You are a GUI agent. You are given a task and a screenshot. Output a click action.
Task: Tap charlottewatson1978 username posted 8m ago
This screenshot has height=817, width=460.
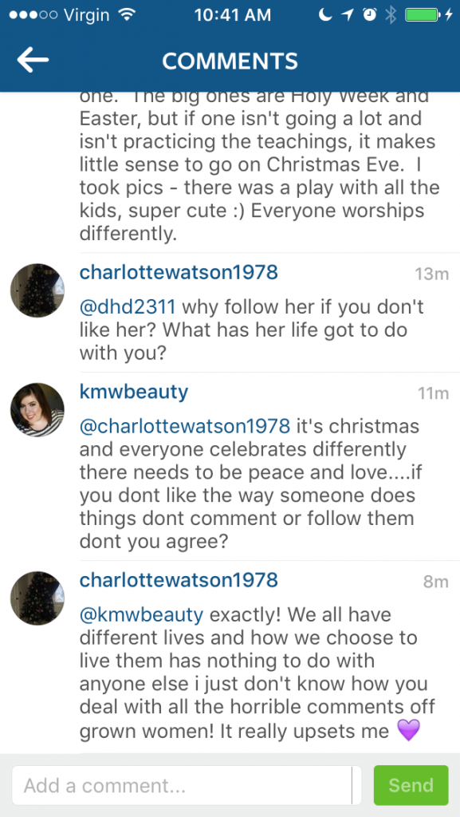click(179, 580)
